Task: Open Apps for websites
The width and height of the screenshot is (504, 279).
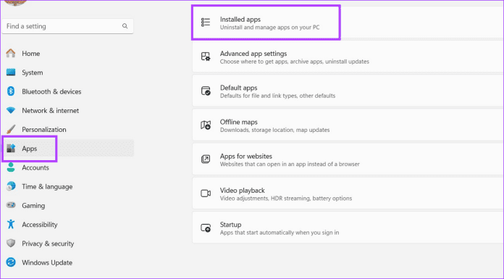Action: point(348,159)
